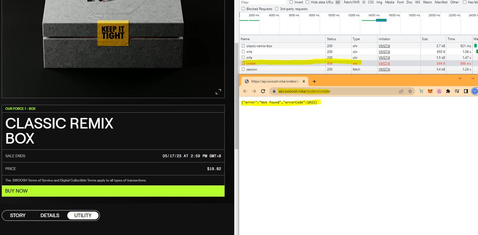Filter network requests by Wasm
Image resolution: width=478 pixels, height=235 pixels.
coord(427,2)
